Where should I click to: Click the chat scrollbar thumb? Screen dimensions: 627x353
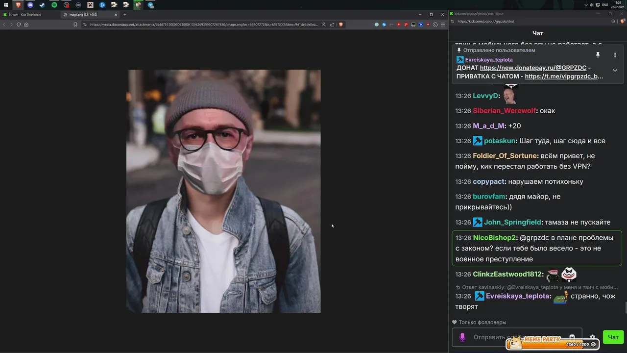click(x=625, y=308)
